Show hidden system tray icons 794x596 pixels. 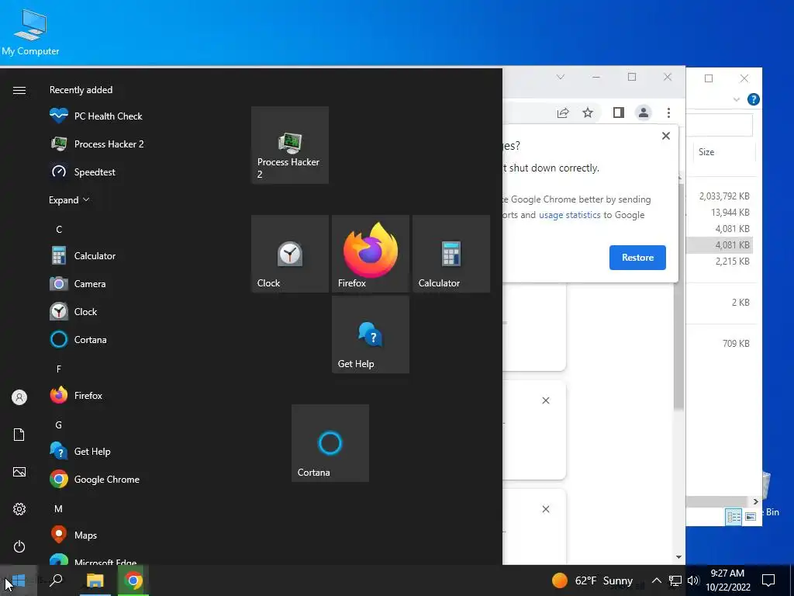click(x=656, y=580)
